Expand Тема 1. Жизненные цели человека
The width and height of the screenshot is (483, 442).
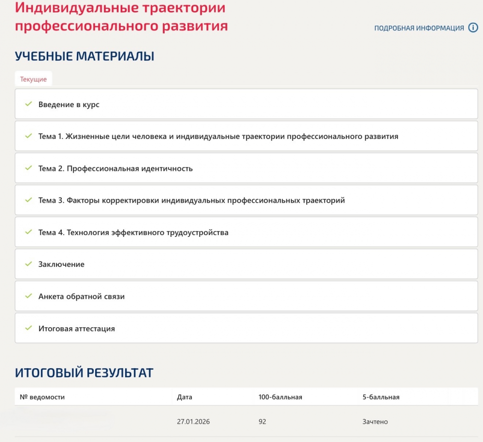coord(246,136)
